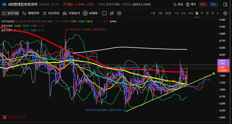Change candlestick chart type icon
Screen dimensions: 232x124
click(112, 13)
